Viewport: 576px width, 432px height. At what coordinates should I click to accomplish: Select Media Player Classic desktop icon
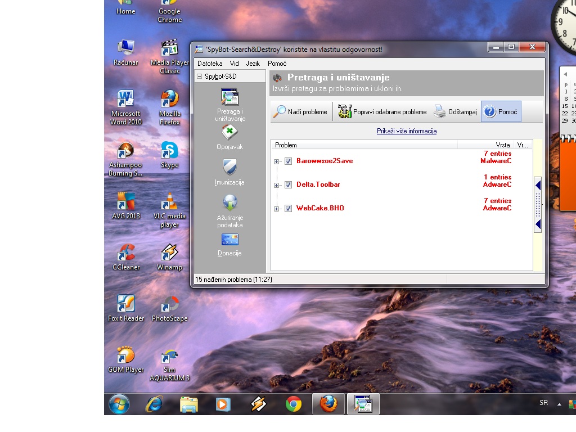170,57
